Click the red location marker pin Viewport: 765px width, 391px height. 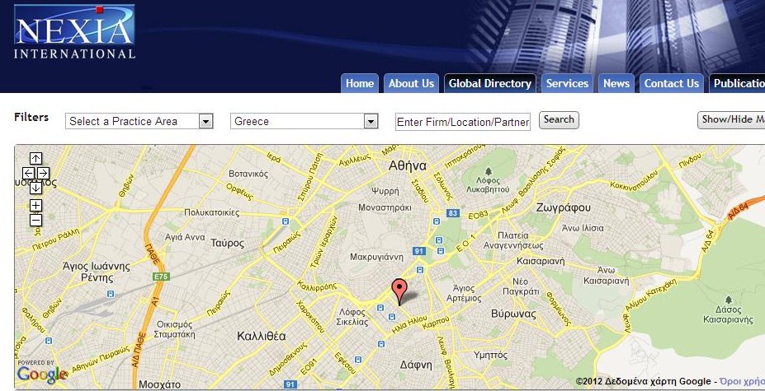click(399, 291)
